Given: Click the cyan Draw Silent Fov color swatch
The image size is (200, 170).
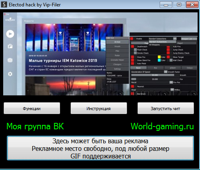Looking at the screenshot, I should (159, 60).
